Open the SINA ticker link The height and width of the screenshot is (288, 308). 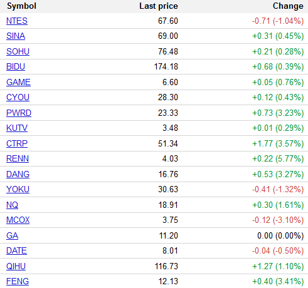(16, 36)
